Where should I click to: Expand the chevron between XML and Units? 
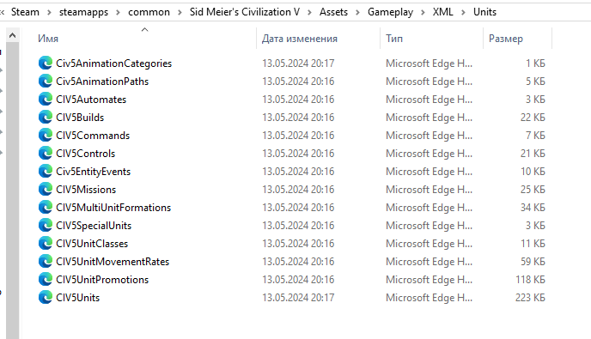[x=463, y=12]
